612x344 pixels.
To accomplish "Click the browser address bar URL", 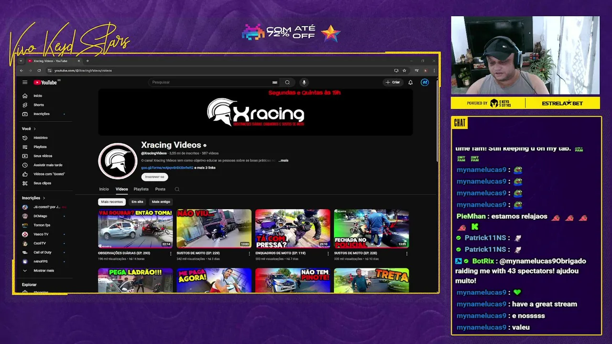I will click(x=83, y=70).
